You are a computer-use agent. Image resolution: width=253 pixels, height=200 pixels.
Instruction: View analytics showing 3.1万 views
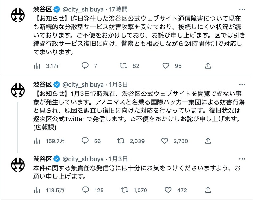[37, 66]
